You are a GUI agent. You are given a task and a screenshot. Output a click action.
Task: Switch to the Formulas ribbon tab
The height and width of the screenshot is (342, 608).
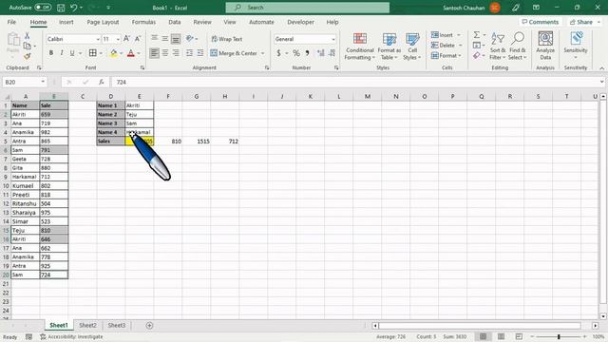143,22
